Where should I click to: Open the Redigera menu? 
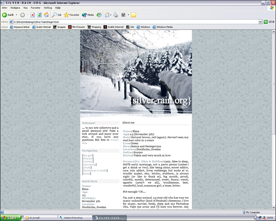coord(15,8)
